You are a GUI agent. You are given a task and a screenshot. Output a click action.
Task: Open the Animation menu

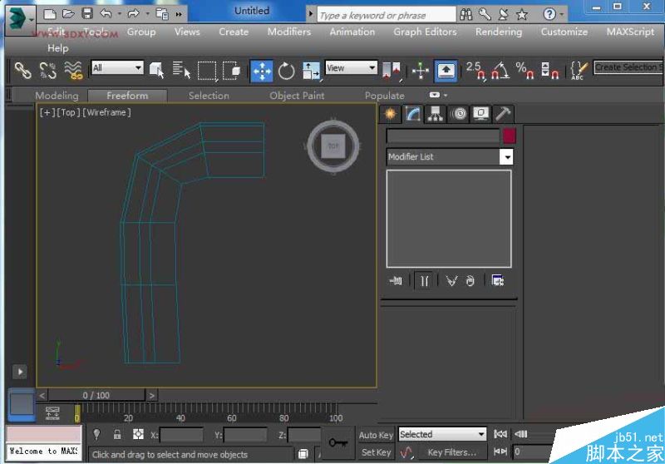[352, 32]
